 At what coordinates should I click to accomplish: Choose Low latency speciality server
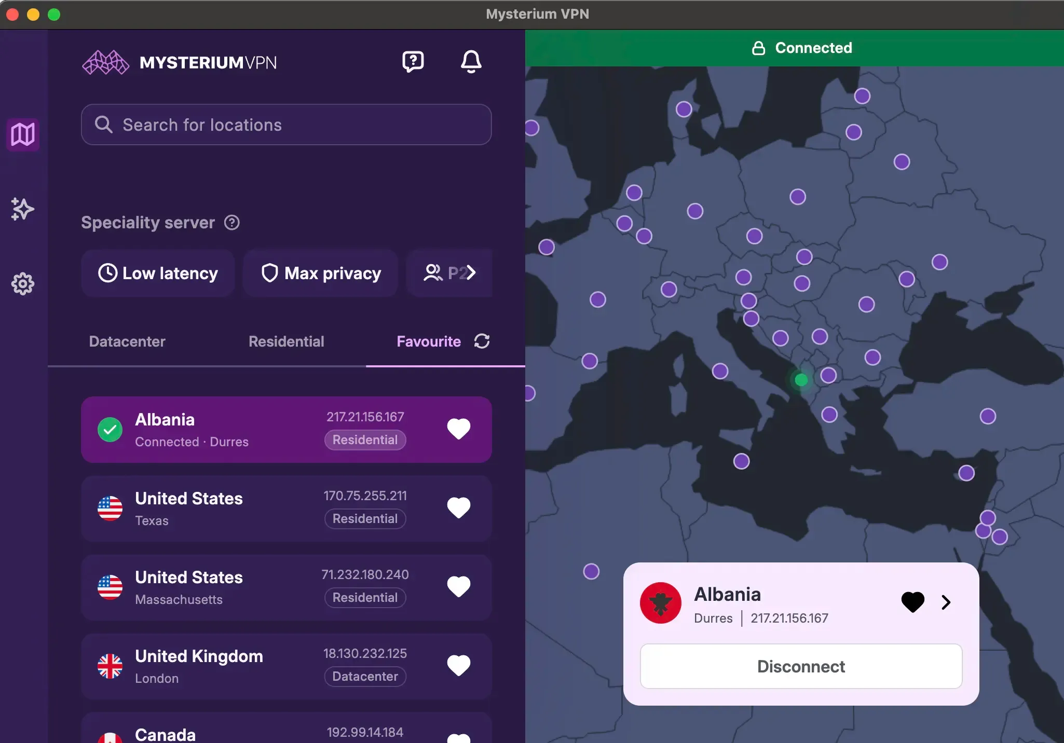pyautogui.click(x=158, y=273)
